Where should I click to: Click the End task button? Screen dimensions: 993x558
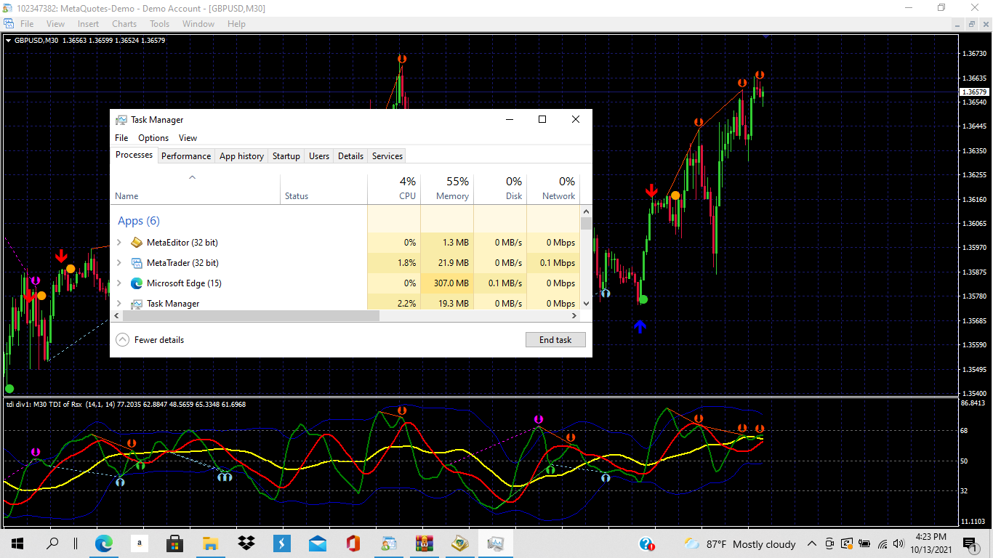[555, 340]
